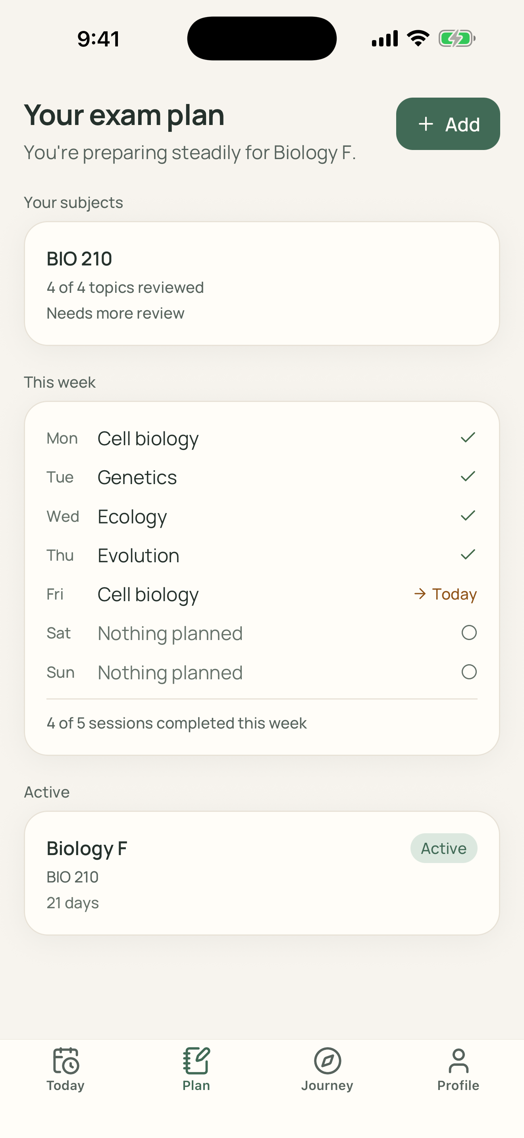Click the Monday Cell biology checkmark
524x1138 pixels.
pyautogui.click(x=468, y=437)
